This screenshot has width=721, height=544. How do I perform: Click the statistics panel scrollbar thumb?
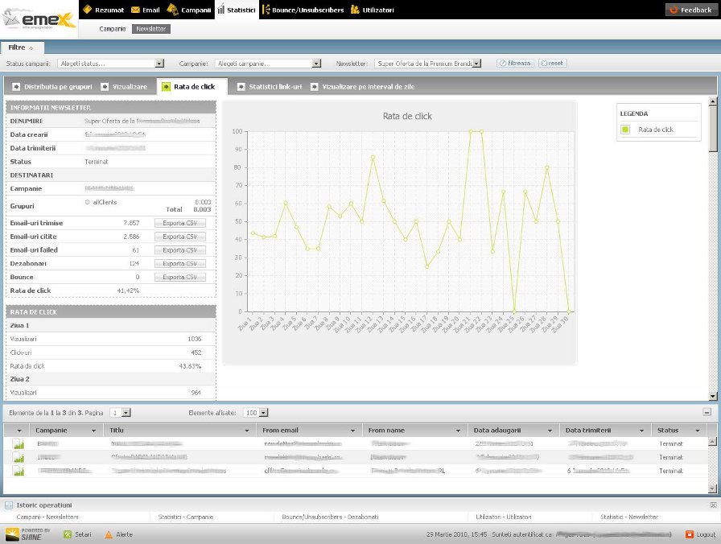(713, 128)
